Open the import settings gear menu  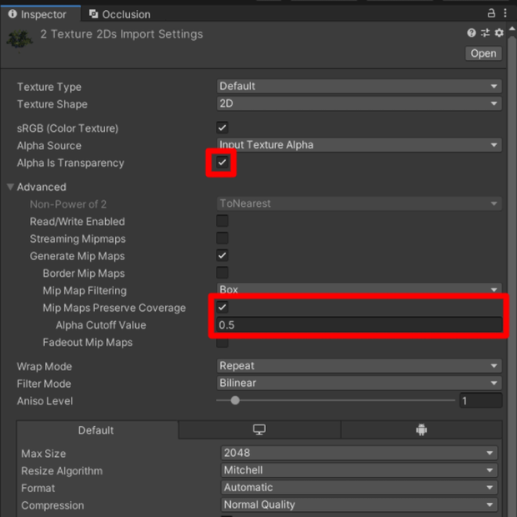point(499,33)
